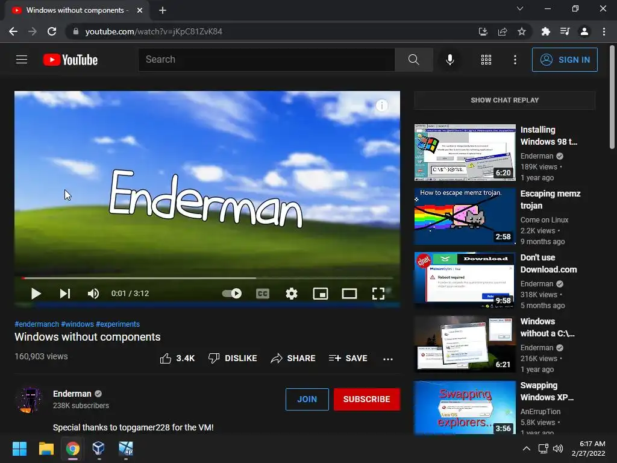Open Chrome profile icon
This screenshot has width=617, height=463.
(584, 31)
